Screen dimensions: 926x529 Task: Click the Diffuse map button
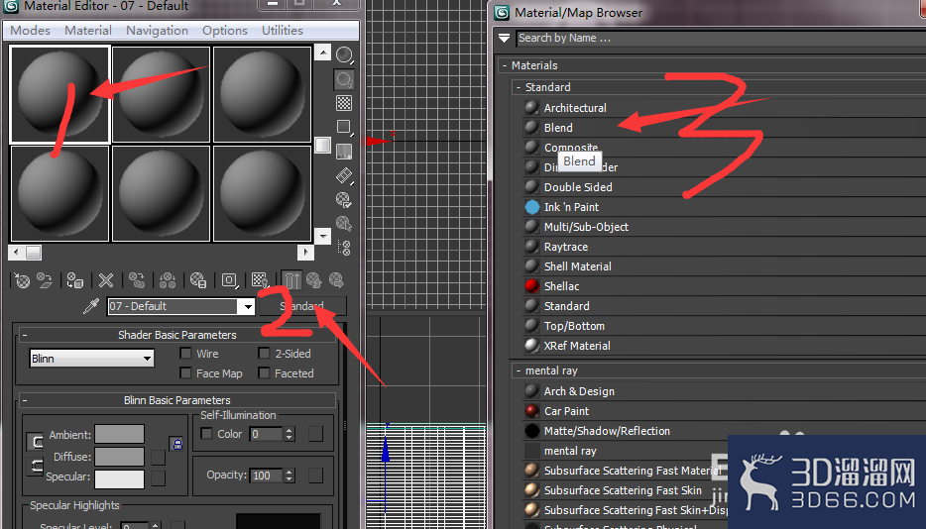coord(158,457)
